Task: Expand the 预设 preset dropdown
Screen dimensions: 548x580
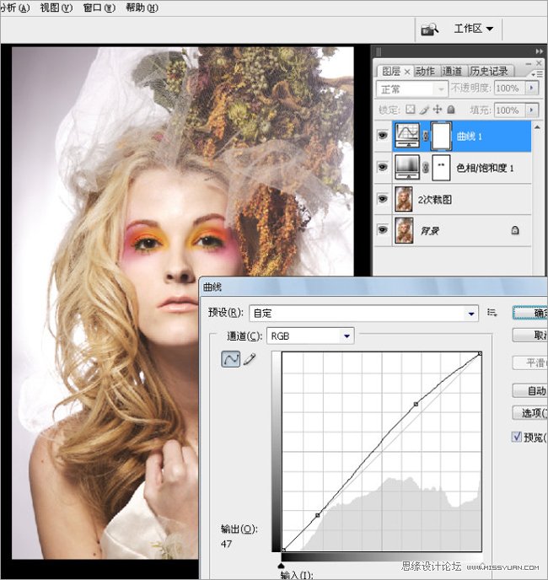Action: click(x=471, y=314)
